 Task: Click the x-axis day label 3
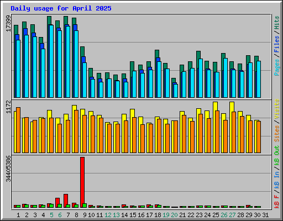(35, 215)
